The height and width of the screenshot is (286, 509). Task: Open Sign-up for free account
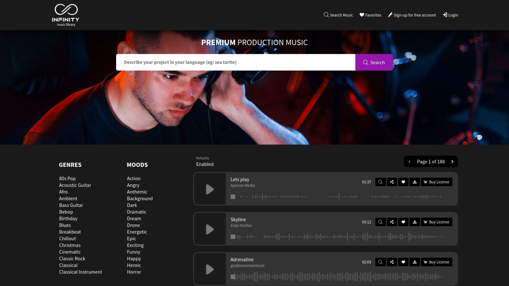point(412,15)
